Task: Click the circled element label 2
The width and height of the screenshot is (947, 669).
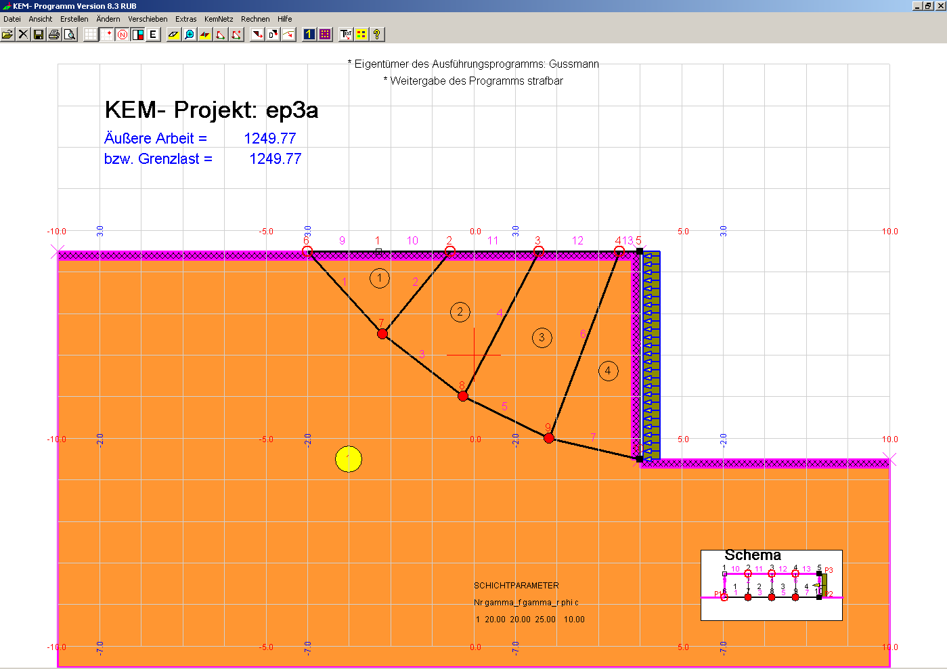Action: click(460, 311)
